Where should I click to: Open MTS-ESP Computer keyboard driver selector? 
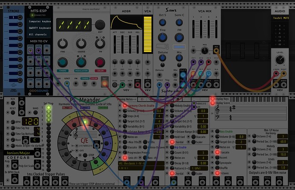click(39, 21)
